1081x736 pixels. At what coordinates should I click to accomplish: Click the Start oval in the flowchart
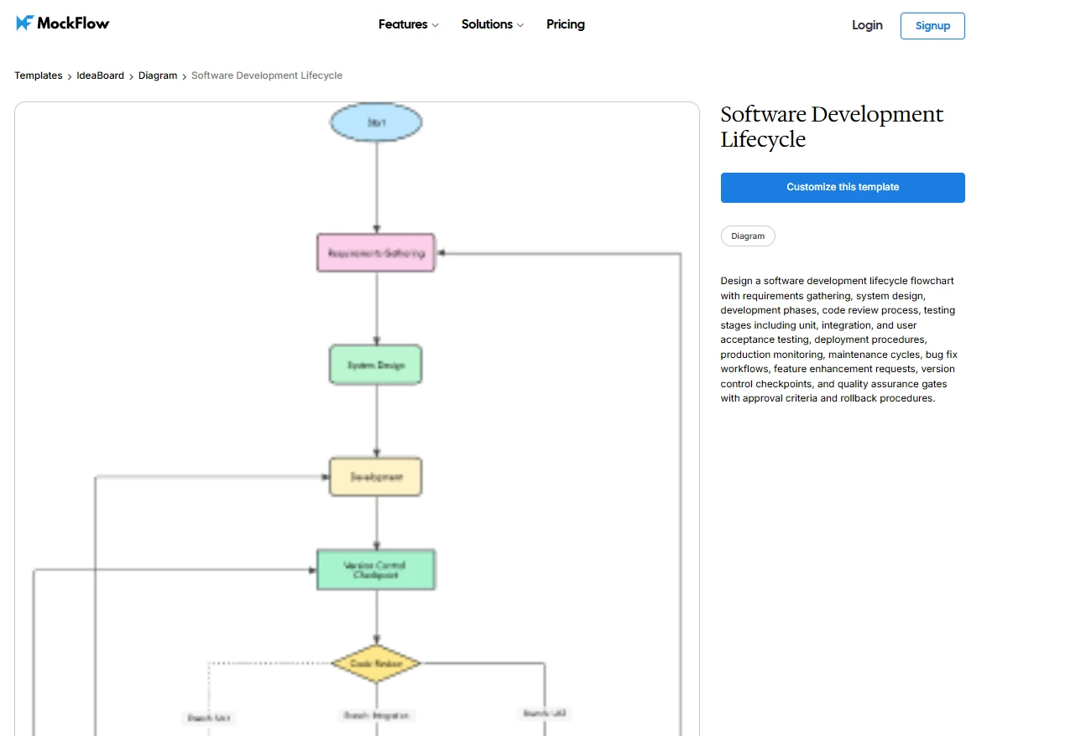[376, 122]
